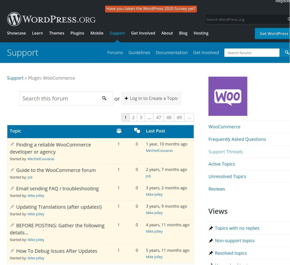This screenshot has width=290, height=265.
Task: Open the Unresolved Topics sidebar link
Action: [227, 176]
